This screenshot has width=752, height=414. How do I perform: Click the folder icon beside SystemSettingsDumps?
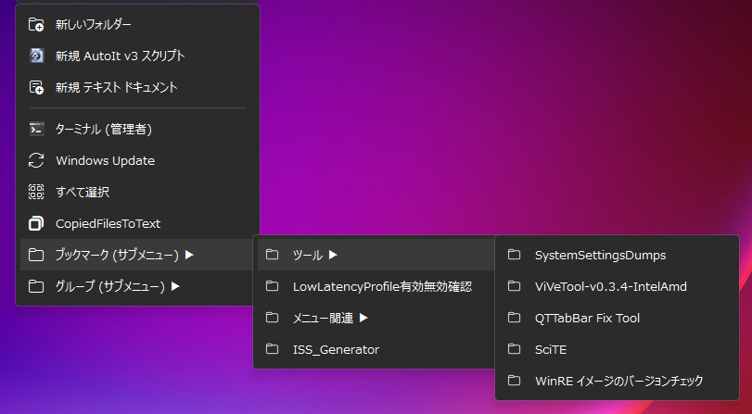[x=515, y=255]
